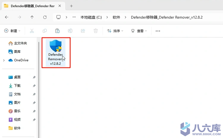Cut the selected file with scissors icon
This screenshot has height=138, width=223.
click(32, 31)
